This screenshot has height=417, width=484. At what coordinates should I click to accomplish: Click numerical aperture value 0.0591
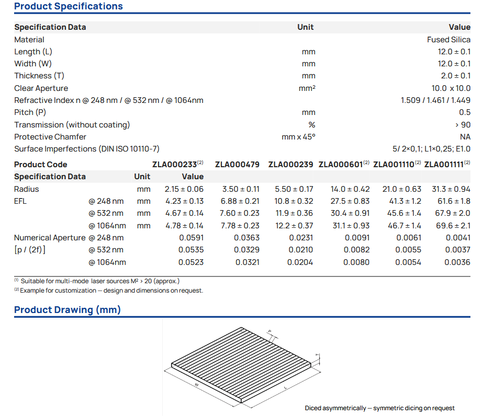click(191, 238)
